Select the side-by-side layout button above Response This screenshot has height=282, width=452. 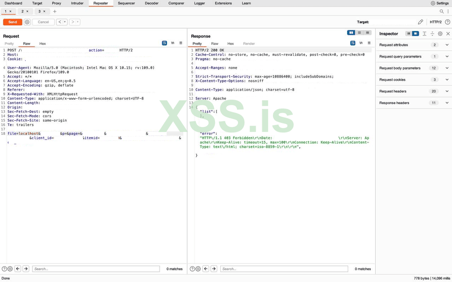(351, 33)
